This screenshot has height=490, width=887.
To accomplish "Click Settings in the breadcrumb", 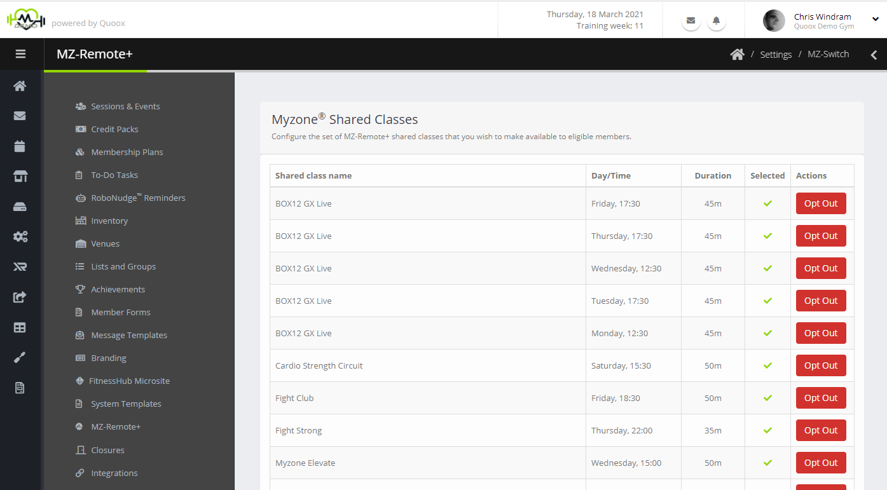I will tap(776, 55).
